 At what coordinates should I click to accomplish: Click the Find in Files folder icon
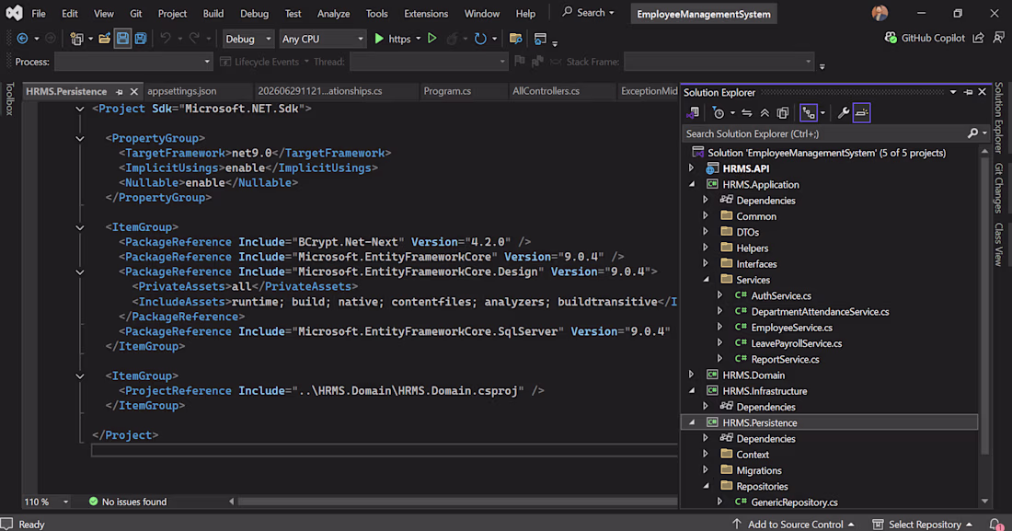516,39
